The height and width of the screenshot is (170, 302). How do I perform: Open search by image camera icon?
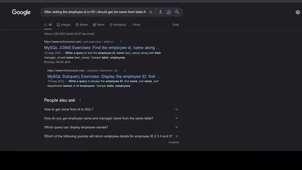[x=169, y=12]
